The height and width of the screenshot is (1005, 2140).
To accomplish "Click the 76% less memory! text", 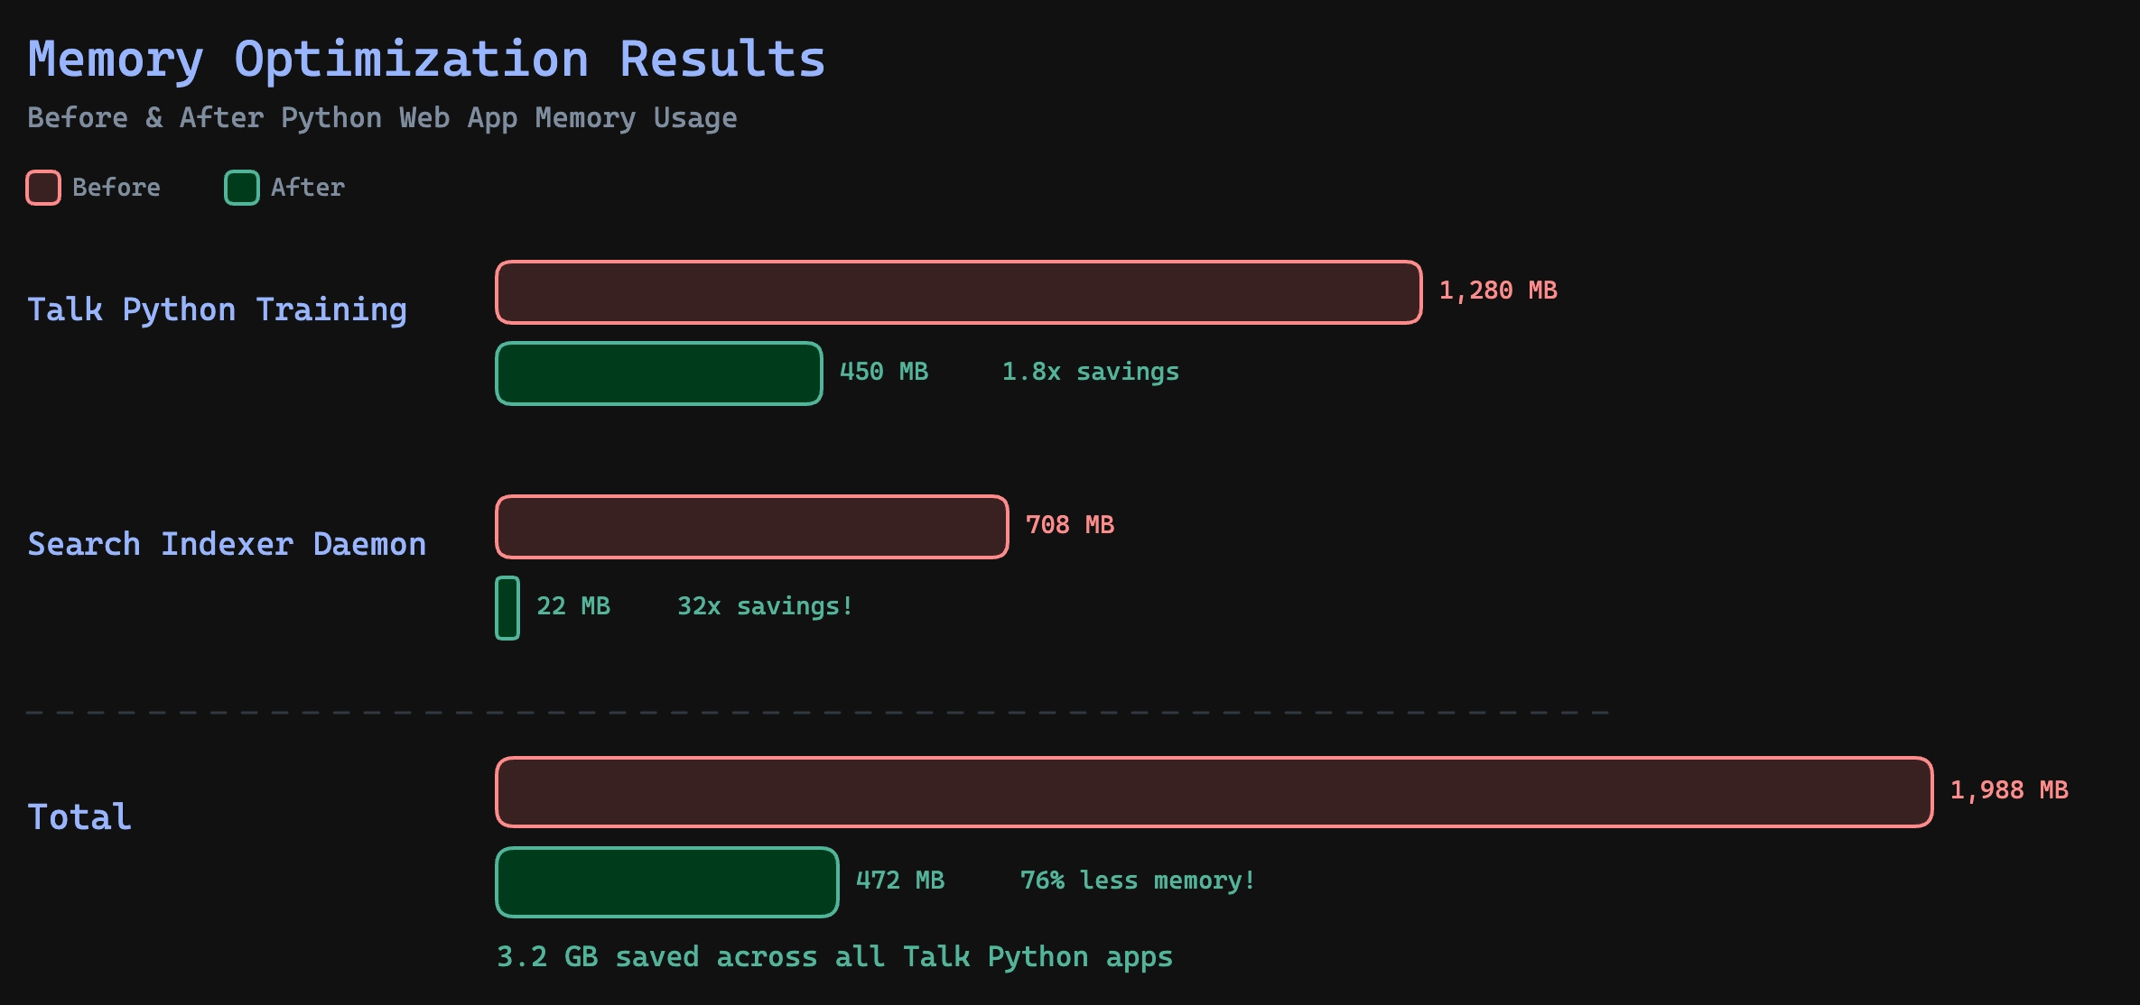I will [x=1137, y=881].
